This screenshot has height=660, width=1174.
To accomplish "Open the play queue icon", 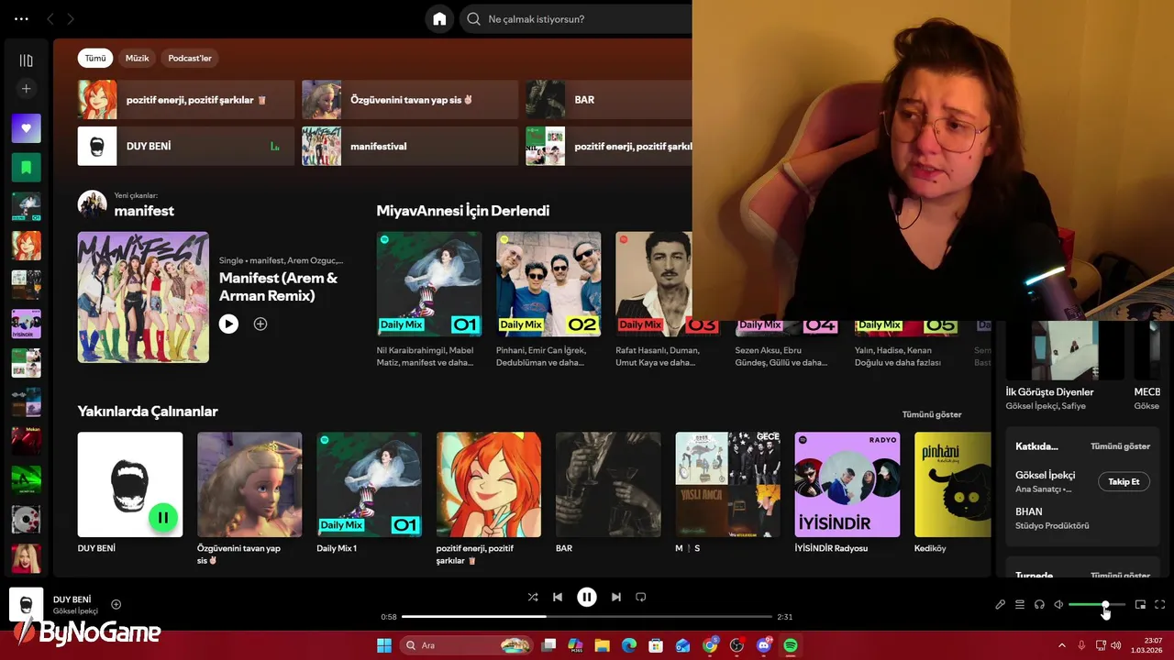I will tap(1020, 605).
